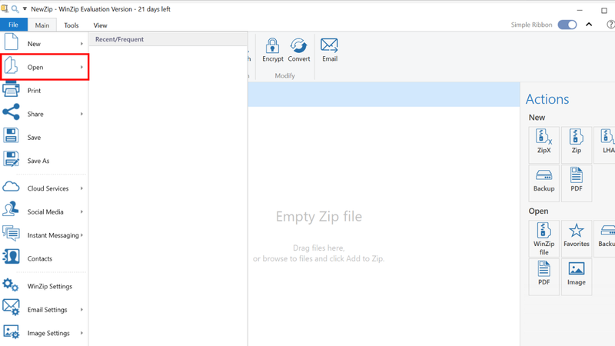The height and width of the screenshot is (346, 615).
Task: Click the Save As disk-with-pencil icon
Action: [x=11, y=159]
